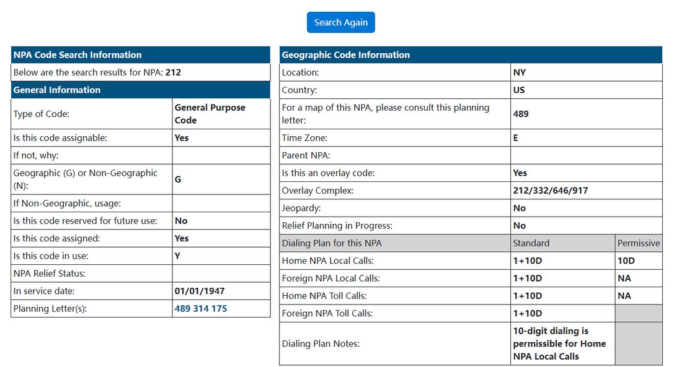Click "Is this code reserved for future use:" label
This screenshot has height=367, width=682.
coord(86,221)
